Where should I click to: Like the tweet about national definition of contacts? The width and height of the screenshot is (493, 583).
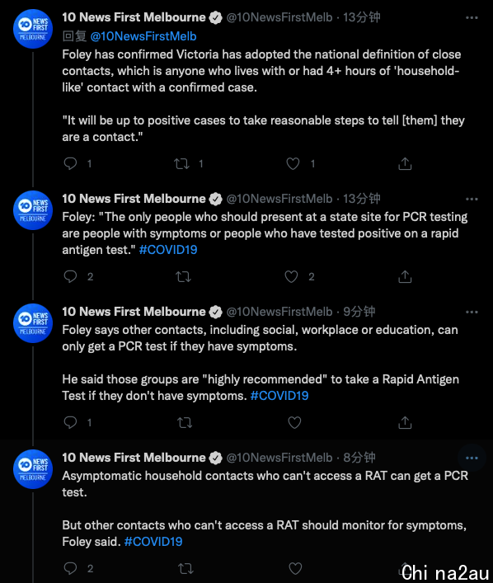click(293, 163)
